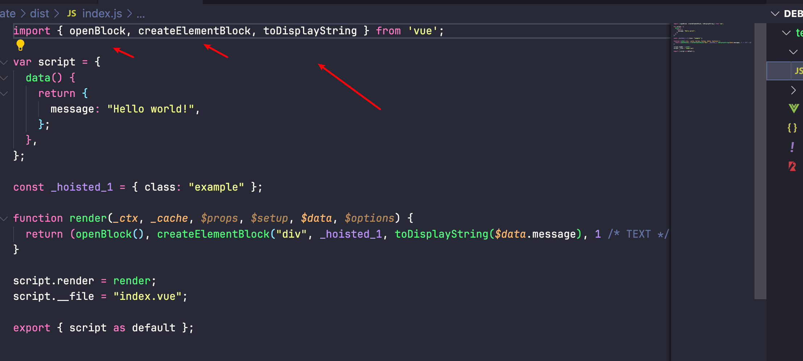Click the 'ate' breadcrumb folder segment

click(x=8, y=14)
